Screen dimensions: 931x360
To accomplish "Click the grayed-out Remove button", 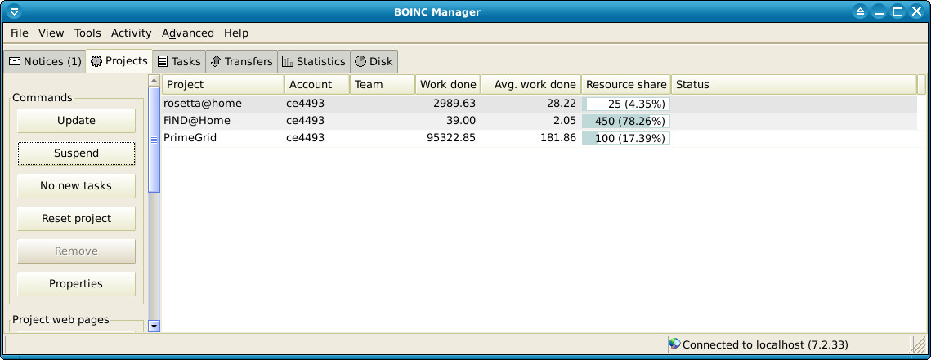I will click(76, 251).
